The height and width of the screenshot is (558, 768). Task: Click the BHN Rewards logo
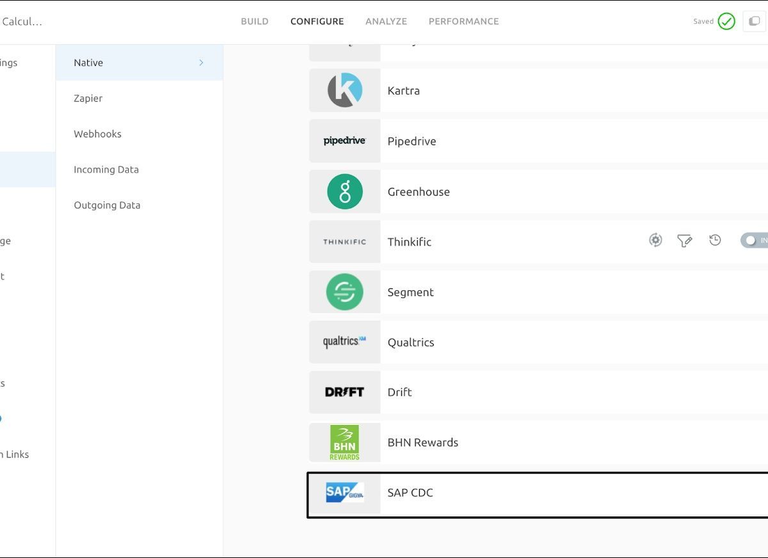pos(345,442)
